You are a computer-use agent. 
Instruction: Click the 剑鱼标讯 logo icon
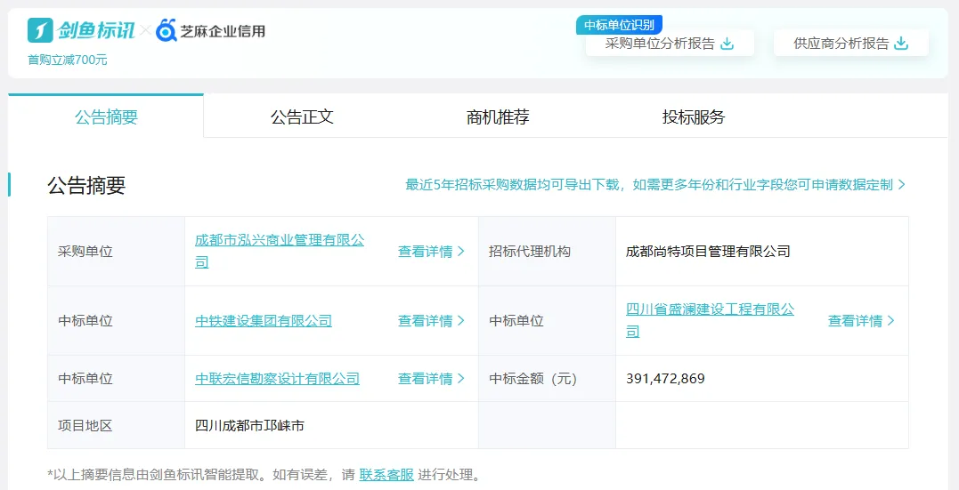coord(41,30)
